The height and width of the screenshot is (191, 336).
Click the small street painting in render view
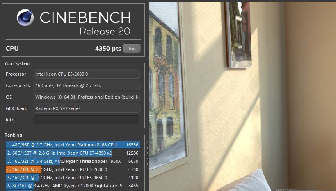click(238, 34)
